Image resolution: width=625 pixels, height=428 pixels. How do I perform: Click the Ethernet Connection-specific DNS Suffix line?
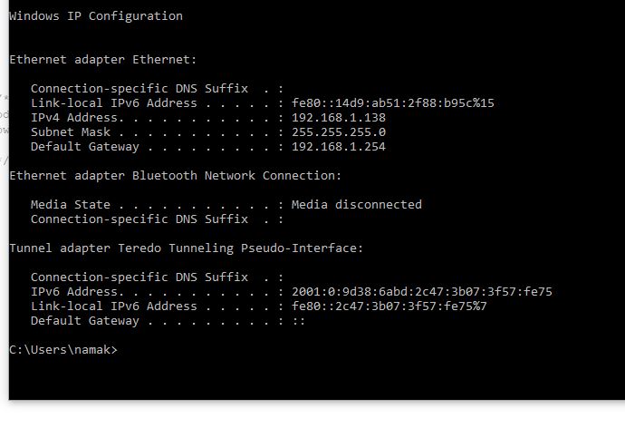coord(157,89)
